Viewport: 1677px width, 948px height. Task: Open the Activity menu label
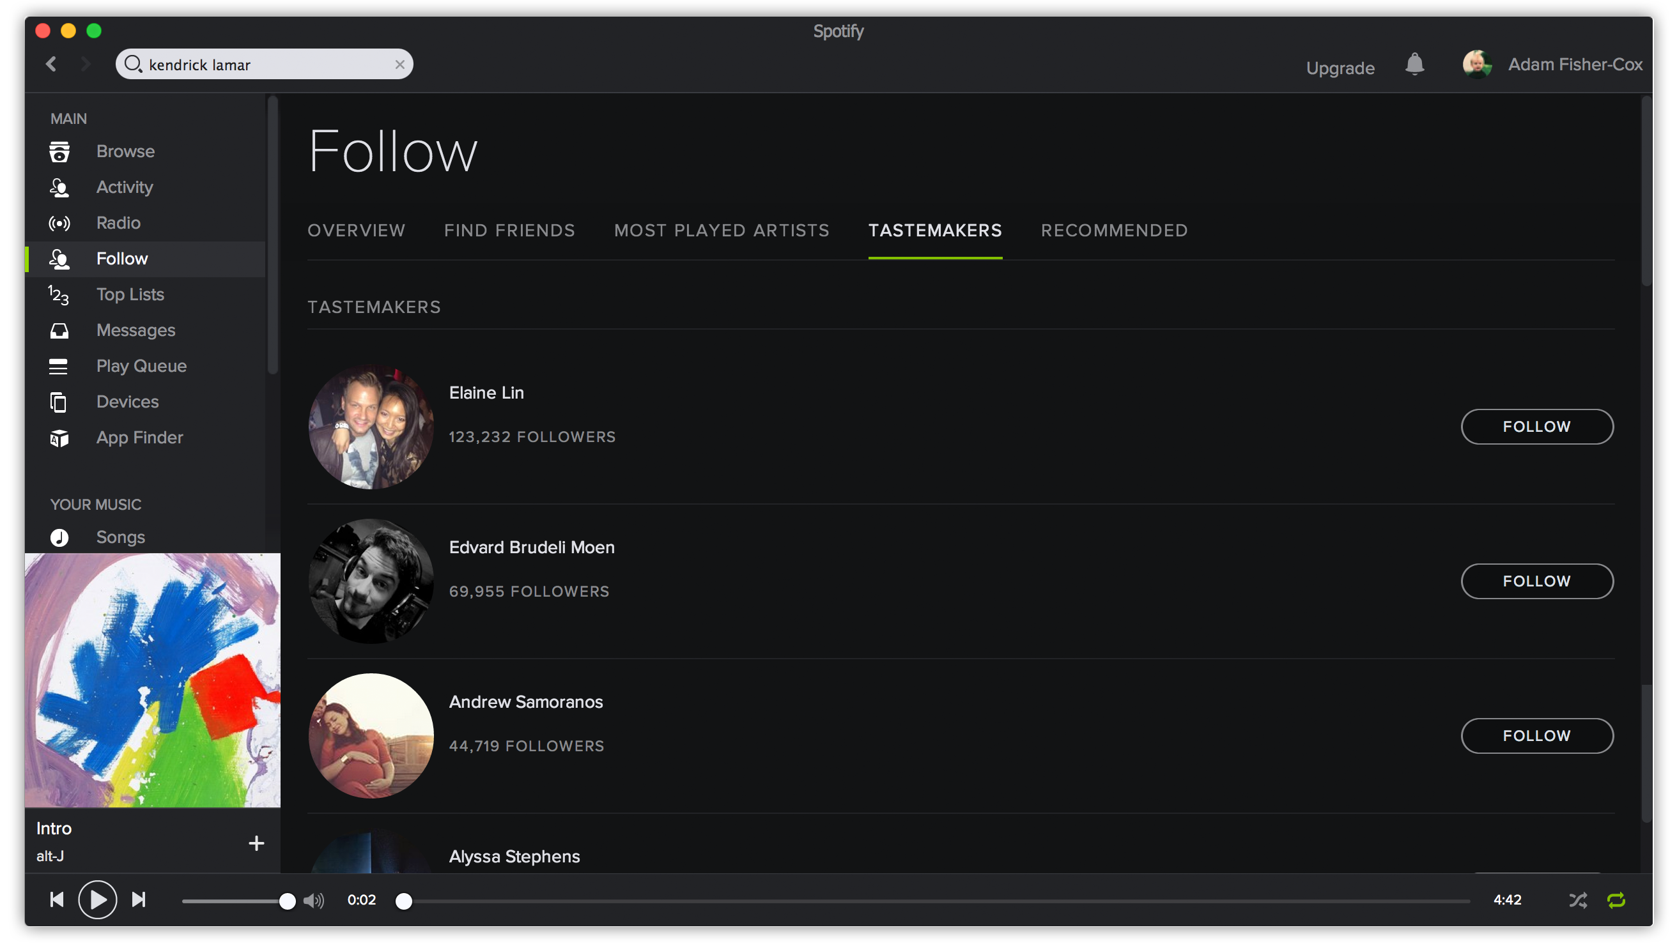coord(125,188)
